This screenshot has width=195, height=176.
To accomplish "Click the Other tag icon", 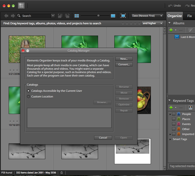I will click(179, 129).
